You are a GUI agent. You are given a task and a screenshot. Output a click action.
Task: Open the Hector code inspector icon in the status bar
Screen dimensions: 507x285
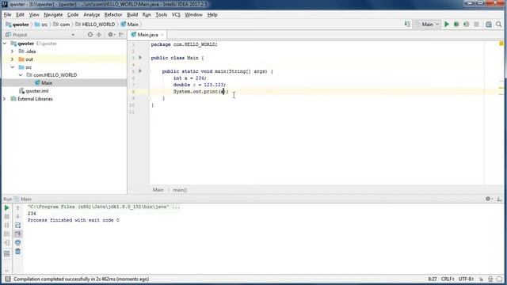[490, 279]
